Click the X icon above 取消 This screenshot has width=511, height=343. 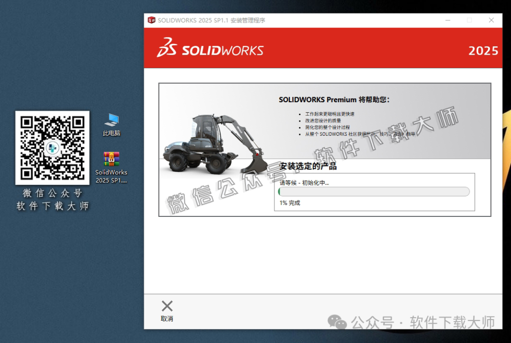tap(167, 306)
